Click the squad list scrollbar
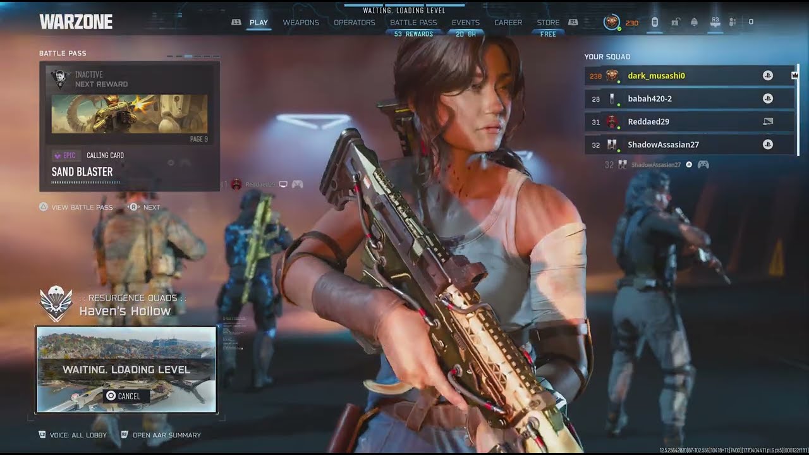Screen dimensions: 809x455 pos(798,111)
